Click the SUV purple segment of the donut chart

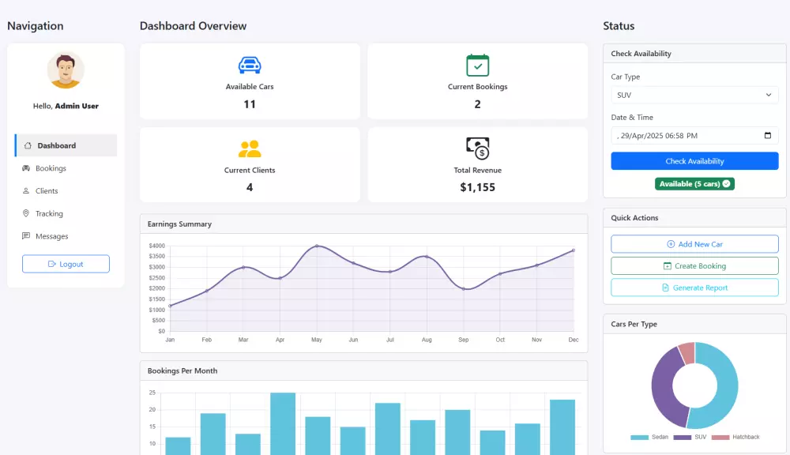click(664, 389)
